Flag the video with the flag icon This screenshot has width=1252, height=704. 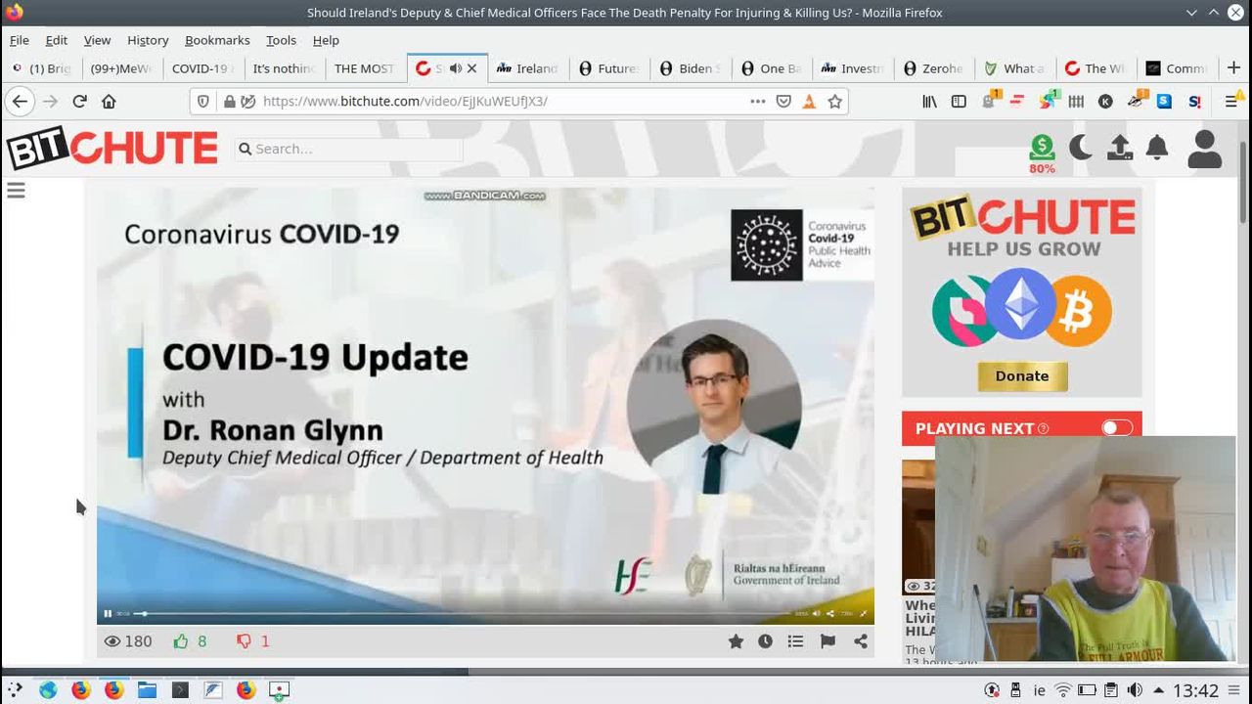[827, 641]
